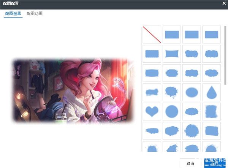This screenshot has width=228, height=168.
Task: Choose the sharp rectangle mask beside the no-mask option
Action: click(x=172, y=35)
